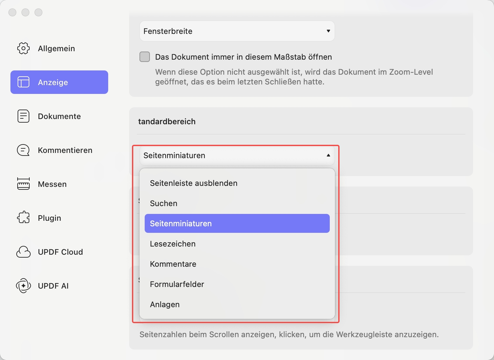The width and height of the screenshot is (494, 360).
Task: Open the UPDF Cloud icon
Action: [23, 252]
